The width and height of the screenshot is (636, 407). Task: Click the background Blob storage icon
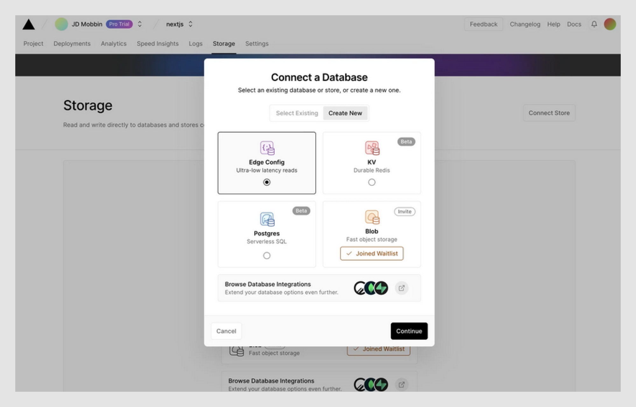[x=237, y=351]
